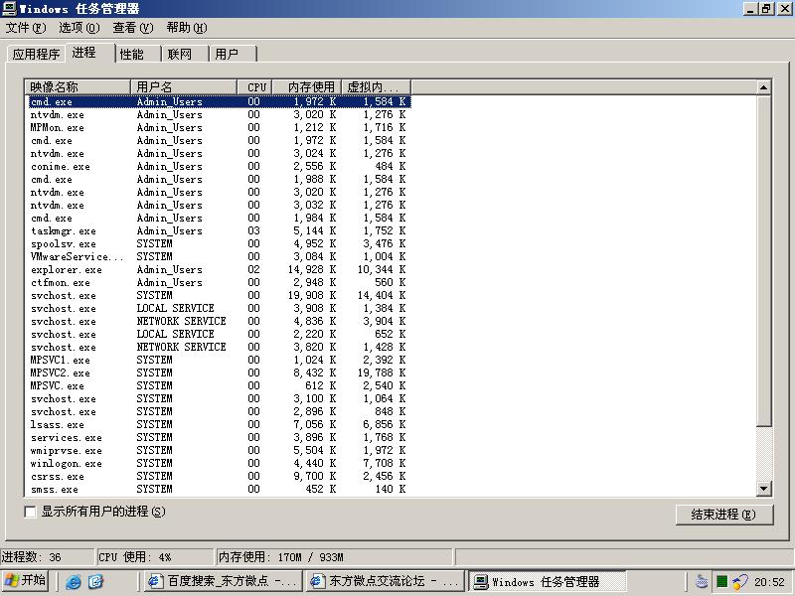Click the process list scroll down arrow

point(764,489)
